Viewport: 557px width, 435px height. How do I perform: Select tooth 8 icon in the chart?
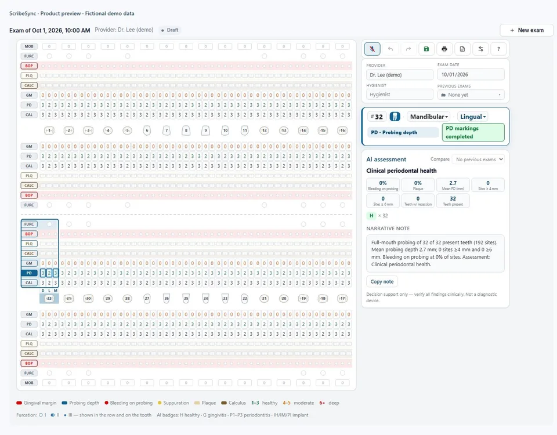click(186, 130)
